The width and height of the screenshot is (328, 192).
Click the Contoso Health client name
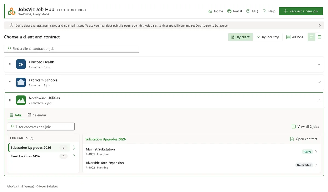41,62
